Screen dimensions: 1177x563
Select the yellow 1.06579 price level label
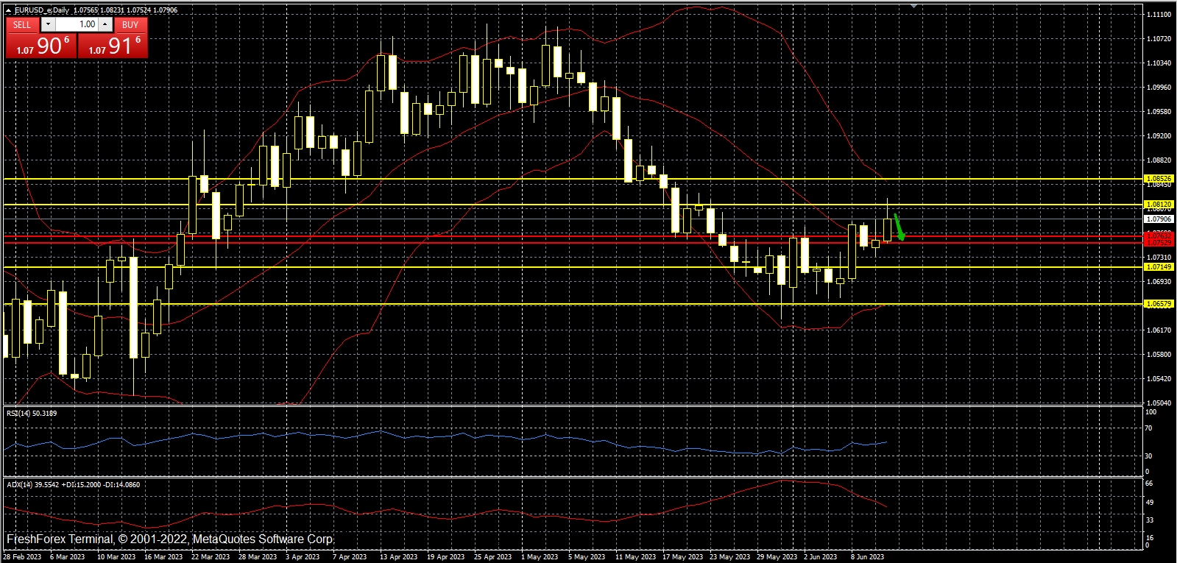[x=1159, y=304]
